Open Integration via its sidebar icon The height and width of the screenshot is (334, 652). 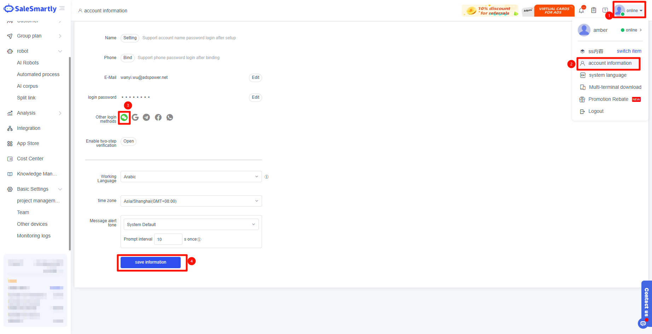[x=10, y=128]
